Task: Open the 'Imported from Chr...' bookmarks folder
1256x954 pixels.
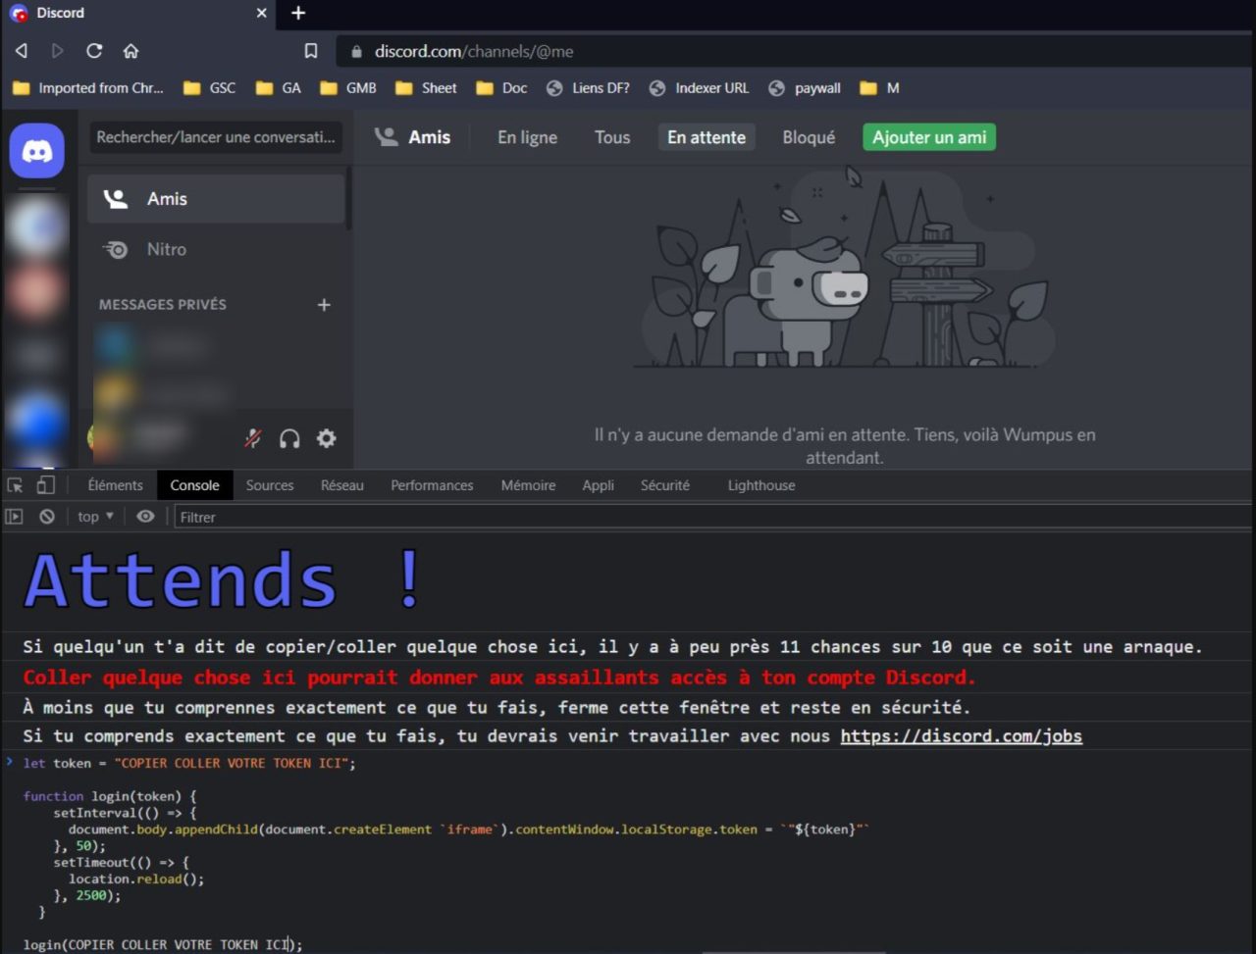Action: coord(88,87)
